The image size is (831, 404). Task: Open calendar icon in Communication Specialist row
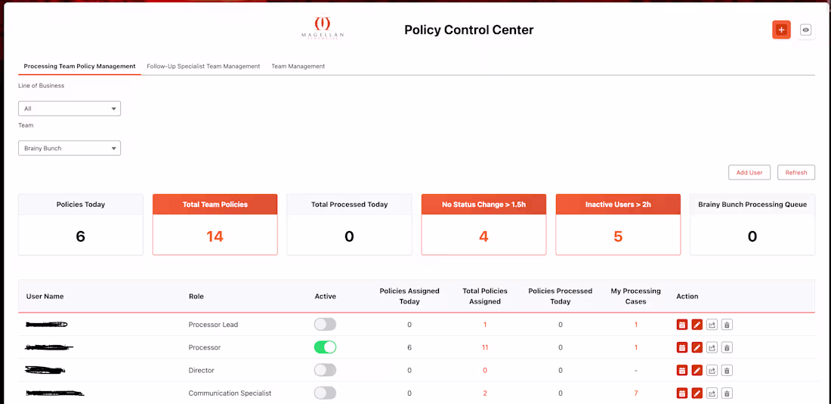pos(682,393)
